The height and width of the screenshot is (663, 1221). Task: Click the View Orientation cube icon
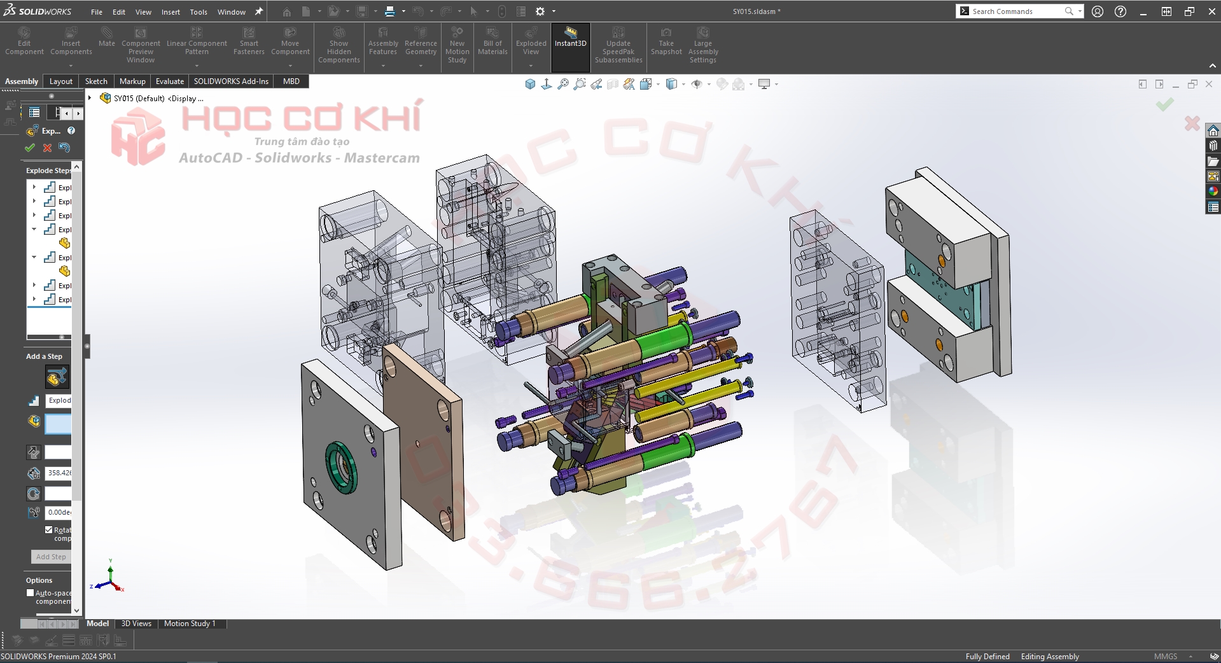pos(530,84)
